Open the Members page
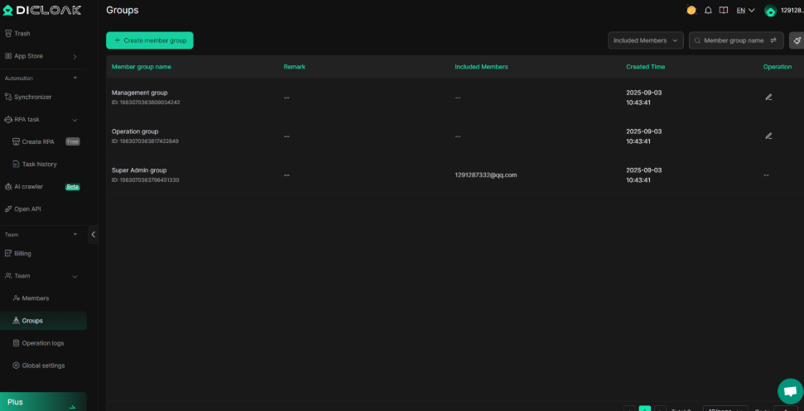This screenshot has width=804, height=411. coord(36,299)
